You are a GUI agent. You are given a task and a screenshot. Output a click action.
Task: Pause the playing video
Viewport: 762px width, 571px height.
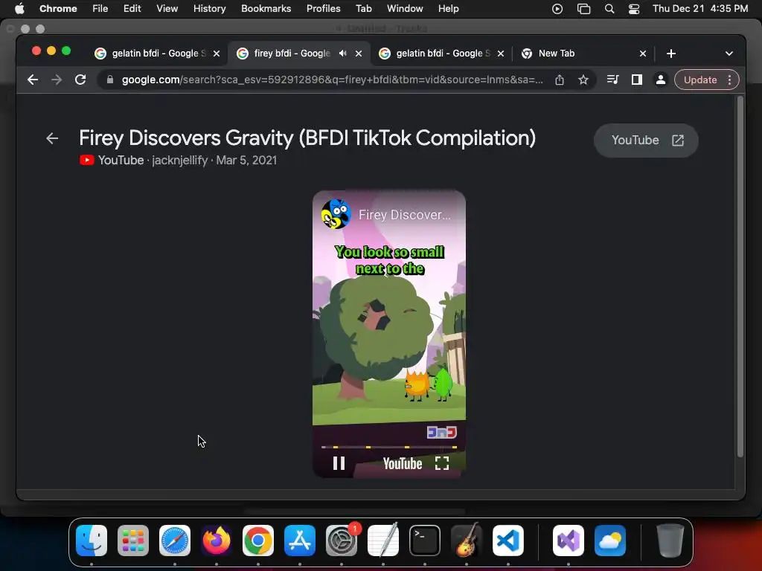339,463
